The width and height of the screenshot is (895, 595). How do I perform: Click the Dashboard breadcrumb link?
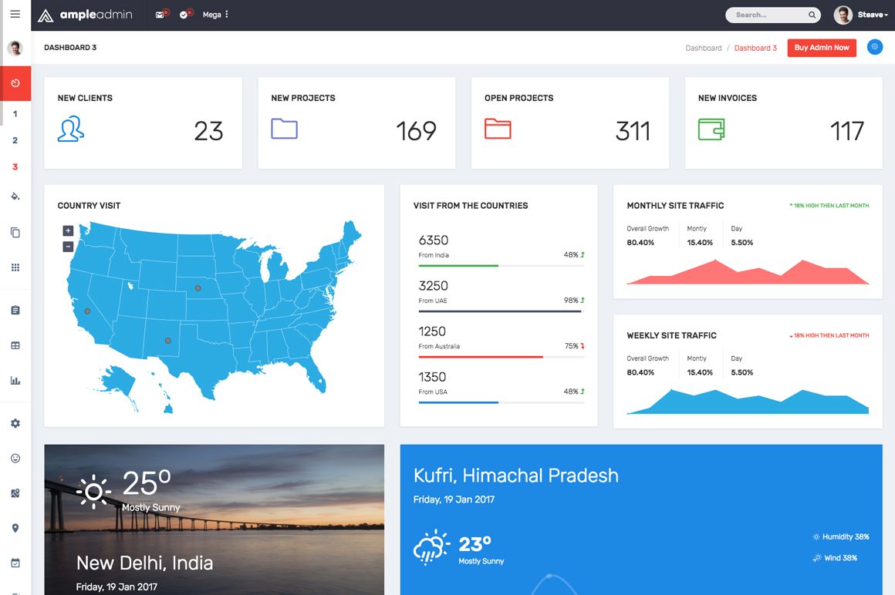click(x=703, y=48)
